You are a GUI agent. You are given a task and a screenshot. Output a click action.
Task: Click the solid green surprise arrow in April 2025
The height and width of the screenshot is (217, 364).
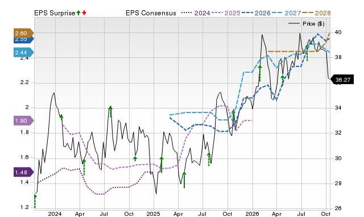[184, 180]
